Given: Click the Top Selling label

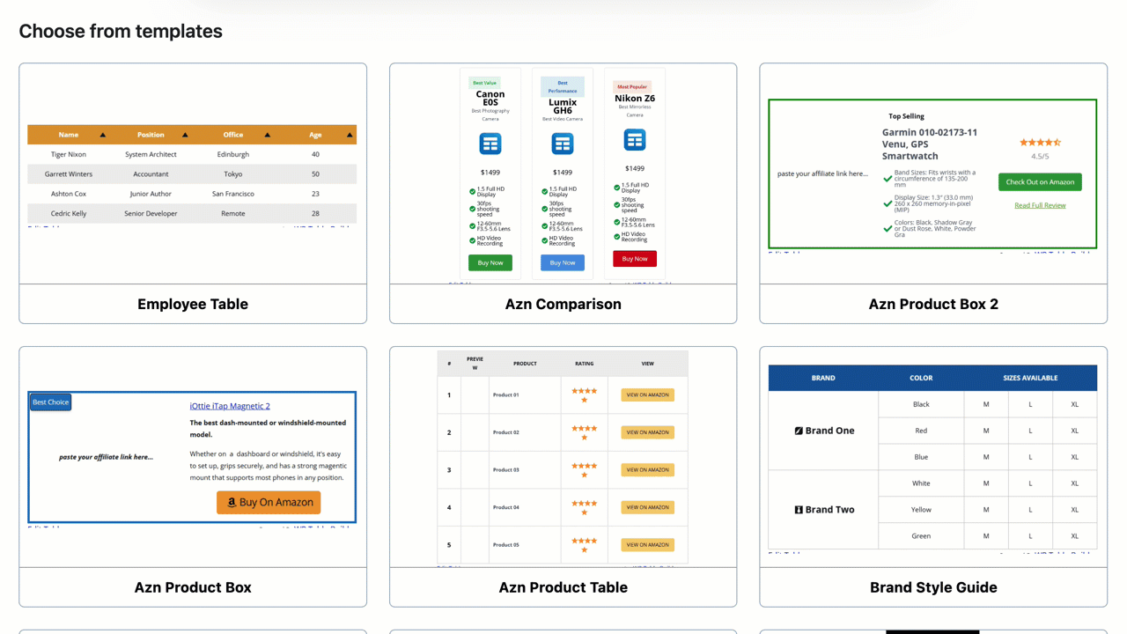Looking at the screenshot, I should pos(907,116).
